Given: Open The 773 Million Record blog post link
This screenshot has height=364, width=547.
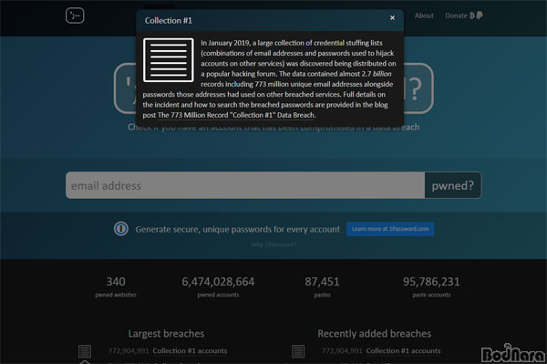Looking at the screenshot, I should pos(236,115).
